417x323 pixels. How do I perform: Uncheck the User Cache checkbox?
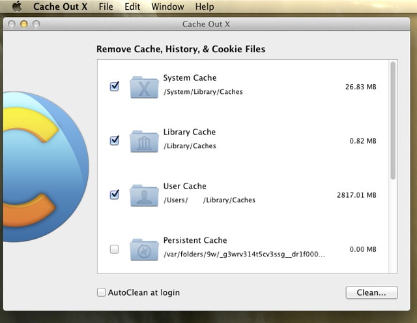[115, 194]
